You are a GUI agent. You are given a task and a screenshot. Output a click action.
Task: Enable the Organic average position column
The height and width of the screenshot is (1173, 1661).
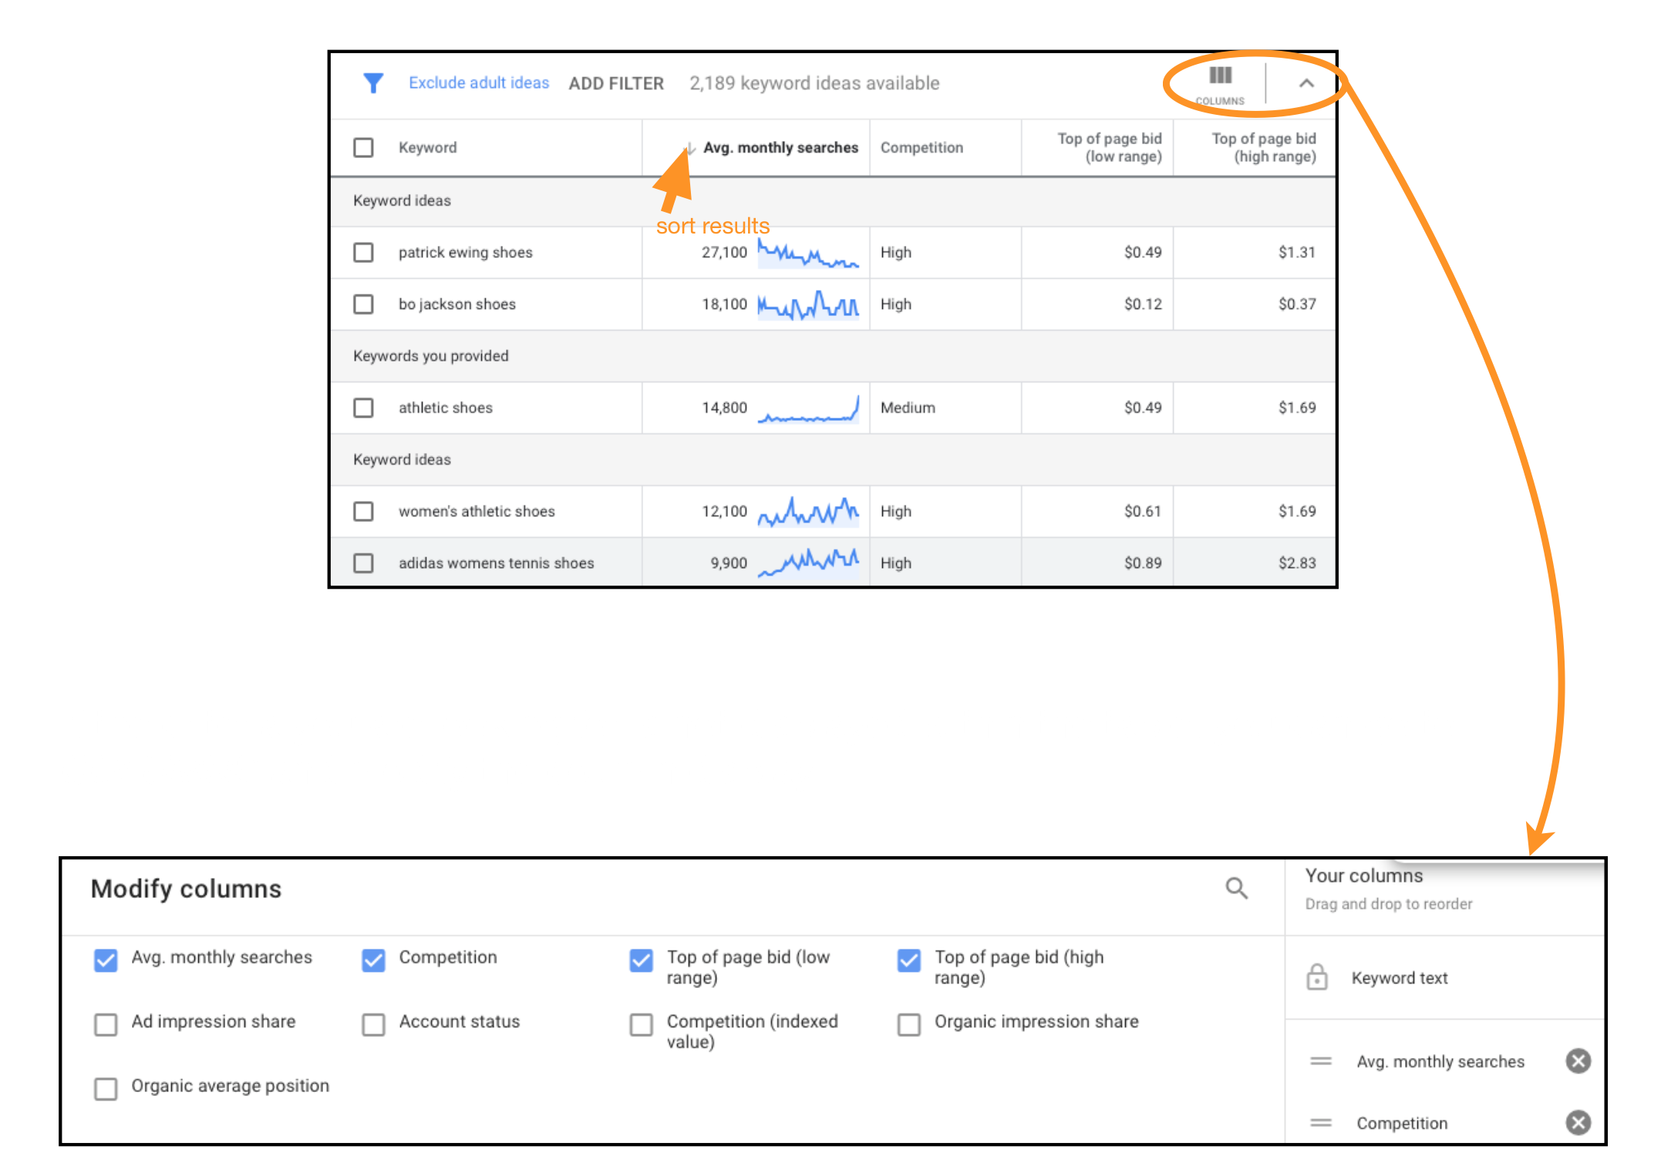pos(106,1089)
